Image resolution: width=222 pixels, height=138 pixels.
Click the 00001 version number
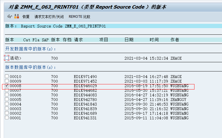tap(15, 118)
